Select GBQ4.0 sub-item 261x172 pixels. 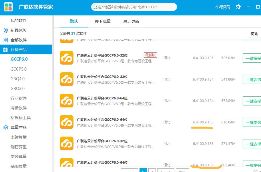(x=17, y=79)
